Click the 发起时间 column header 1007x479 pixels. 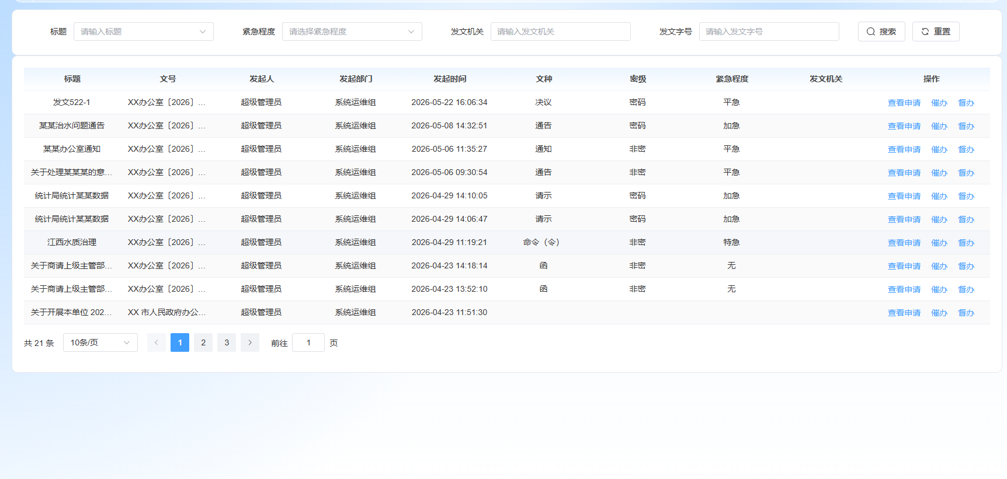pyautogui.click(x=450, y=79)
